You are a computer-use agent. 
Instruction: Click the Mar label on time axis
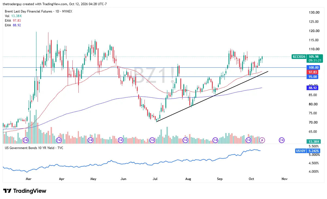coord(29,179)
